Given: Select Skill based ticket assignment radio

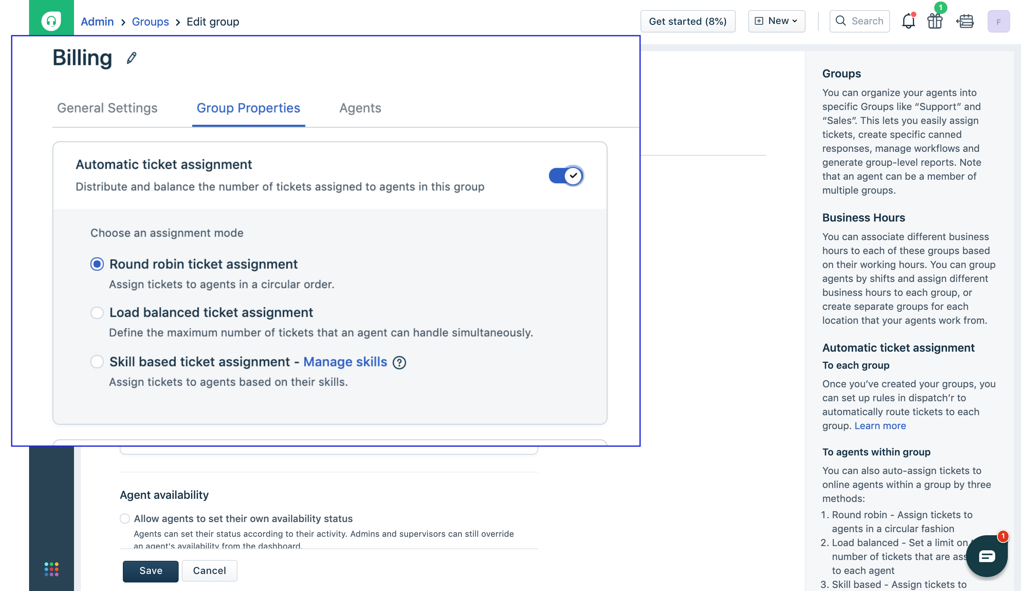Looking at the screenshot, I should tap(97, 362).
